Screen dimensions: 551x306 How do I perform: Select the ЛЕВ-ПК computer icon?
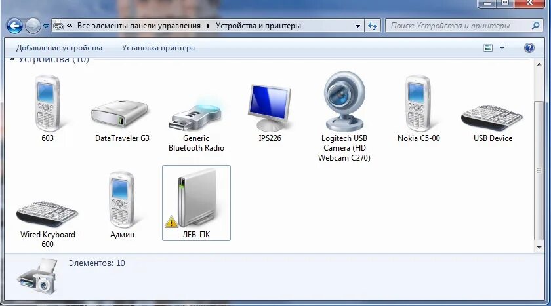(197, 198)
